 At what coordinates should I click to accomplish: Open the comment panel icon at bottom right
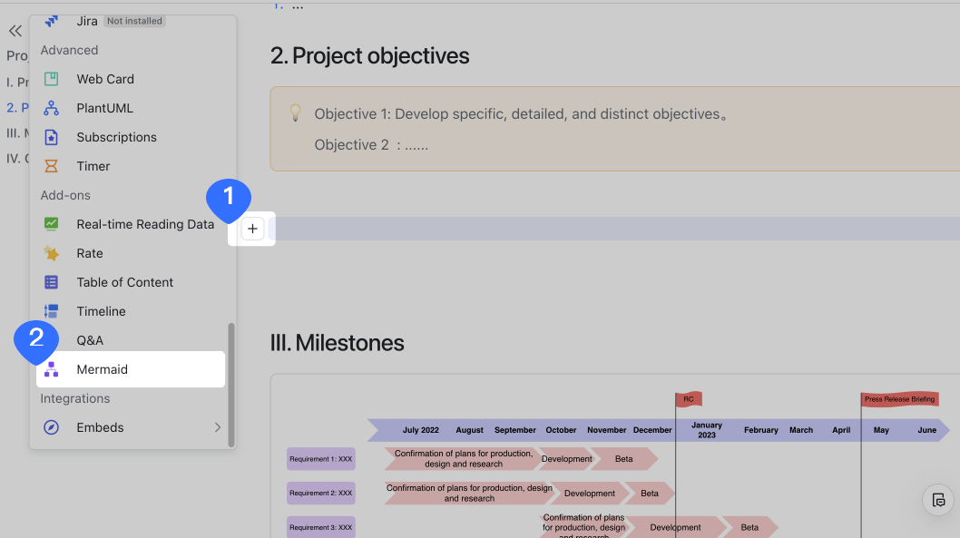tap(939, 500)
